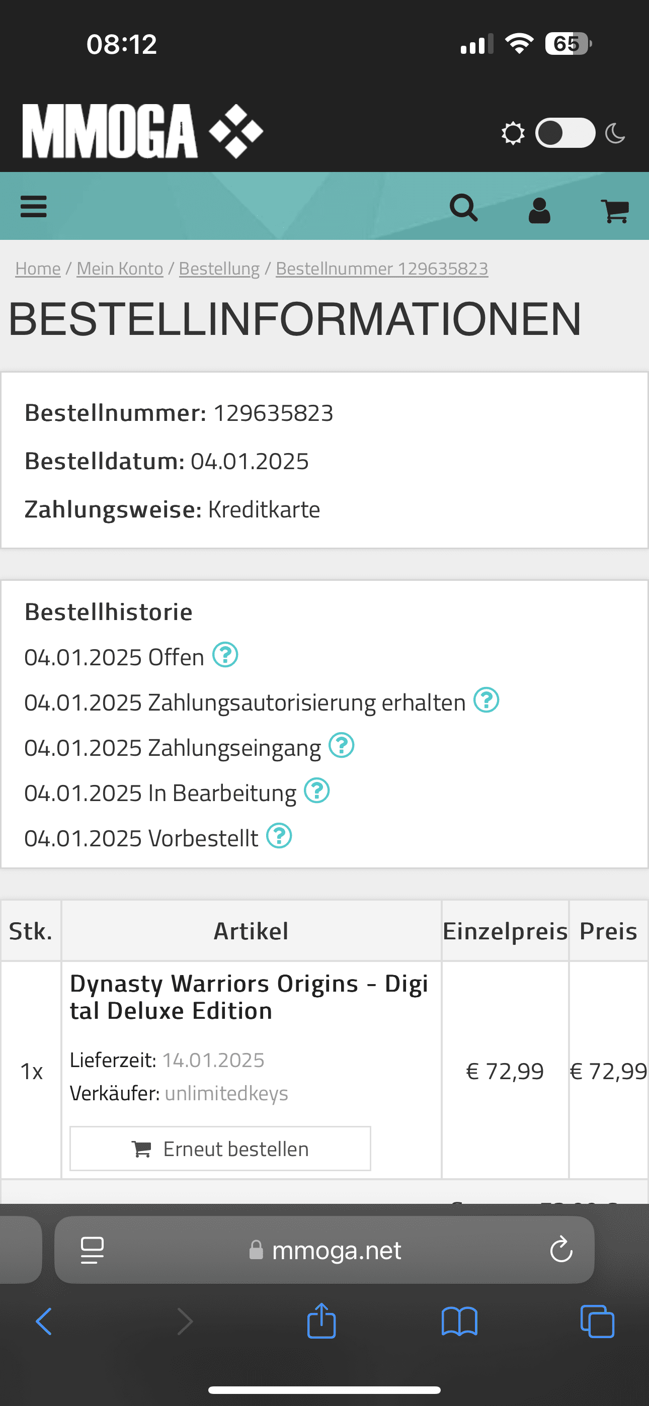Image resolution: width=649 pixels, height=1406 pixels.
Task: Click the moon dark-mode icon
Action: (x=615, y=133)
